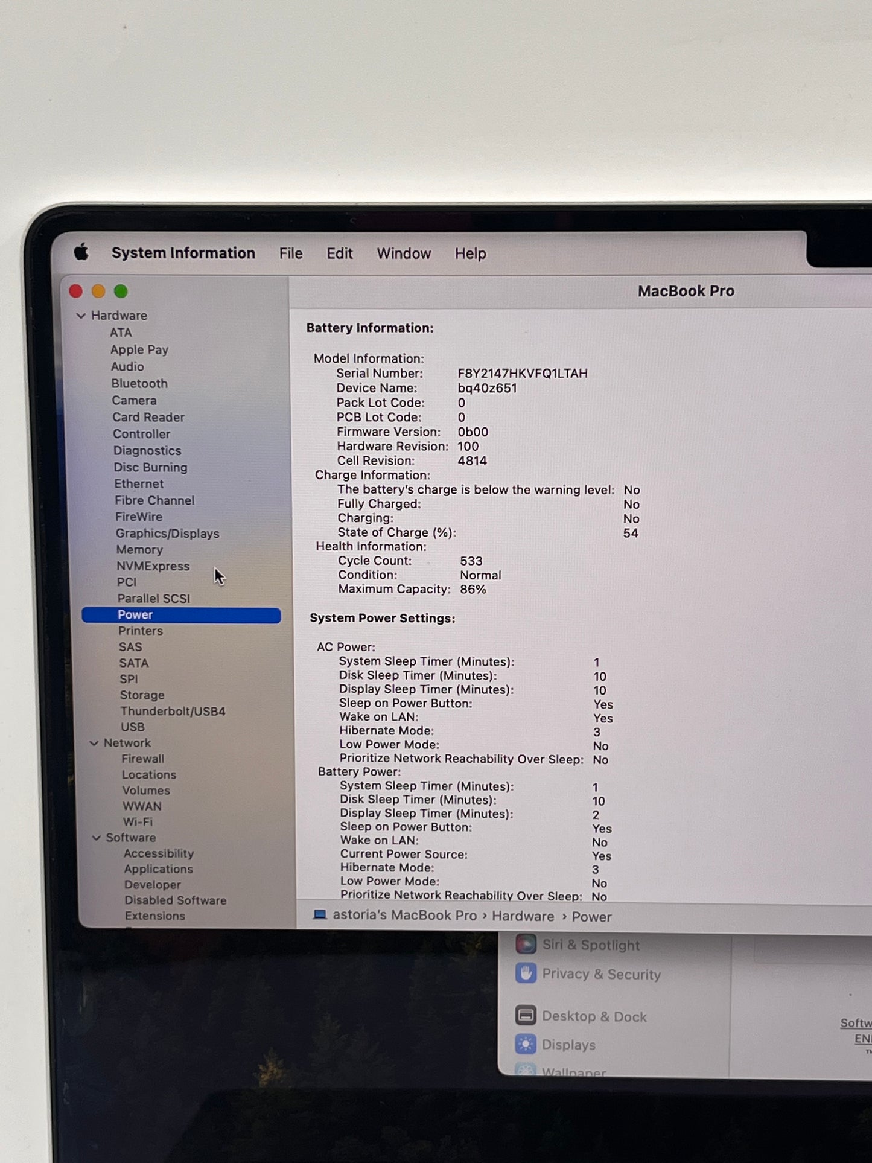Open the System Information app menu

point(183,253)
